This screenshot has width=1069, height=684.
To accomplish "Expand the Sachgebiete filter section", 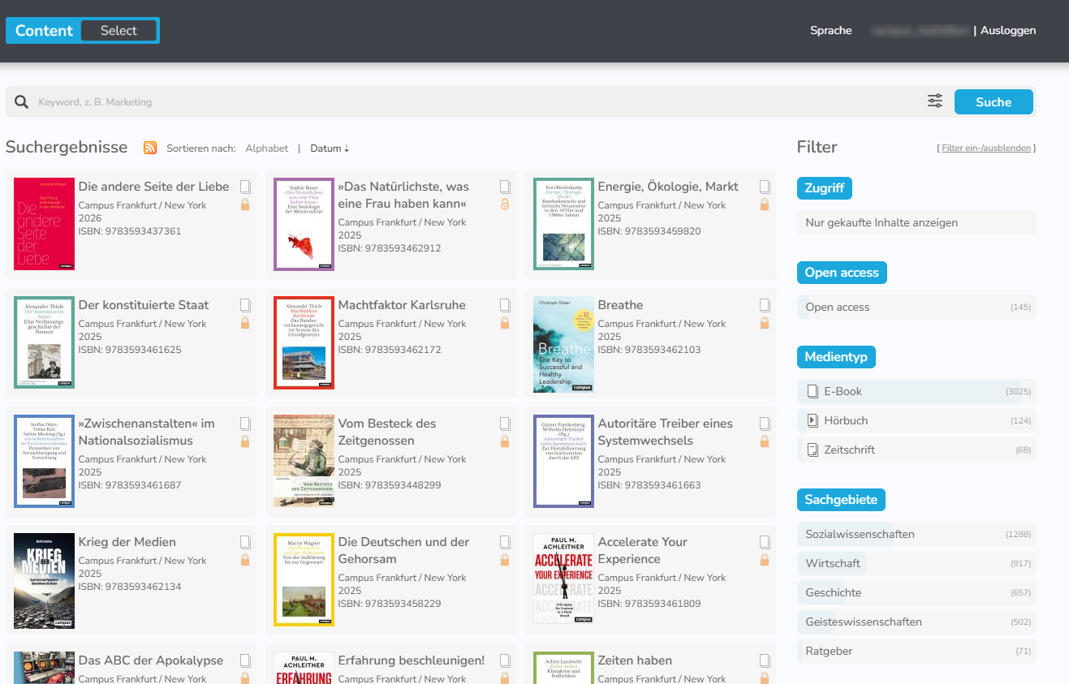I will (841, 499).
